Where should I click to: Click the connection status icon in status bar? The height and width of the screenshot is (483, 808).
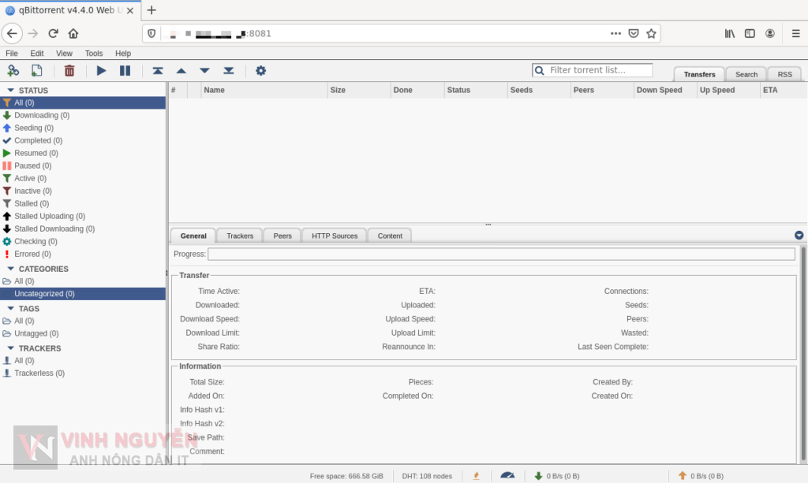507,475
